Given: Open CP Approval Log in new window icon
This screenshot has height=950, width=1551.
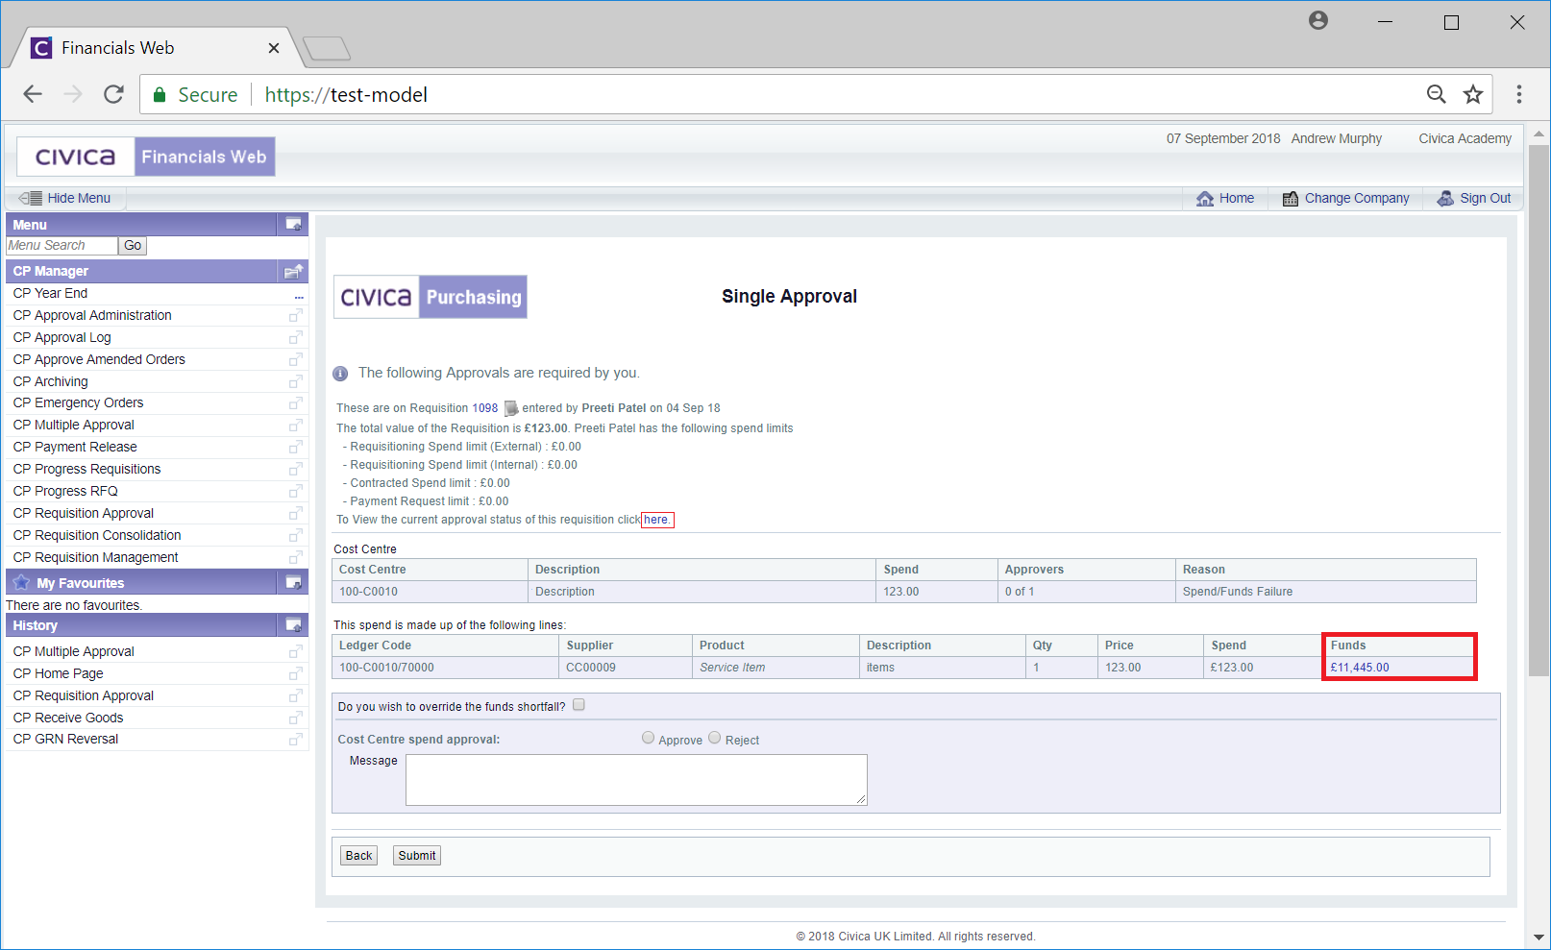Looking at the screenshot, I should 296,337.
